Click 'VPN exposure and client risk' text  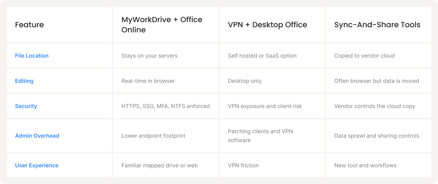click(265, 106)
